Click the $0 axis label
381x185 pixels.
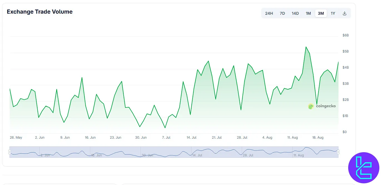pos(345,132)
